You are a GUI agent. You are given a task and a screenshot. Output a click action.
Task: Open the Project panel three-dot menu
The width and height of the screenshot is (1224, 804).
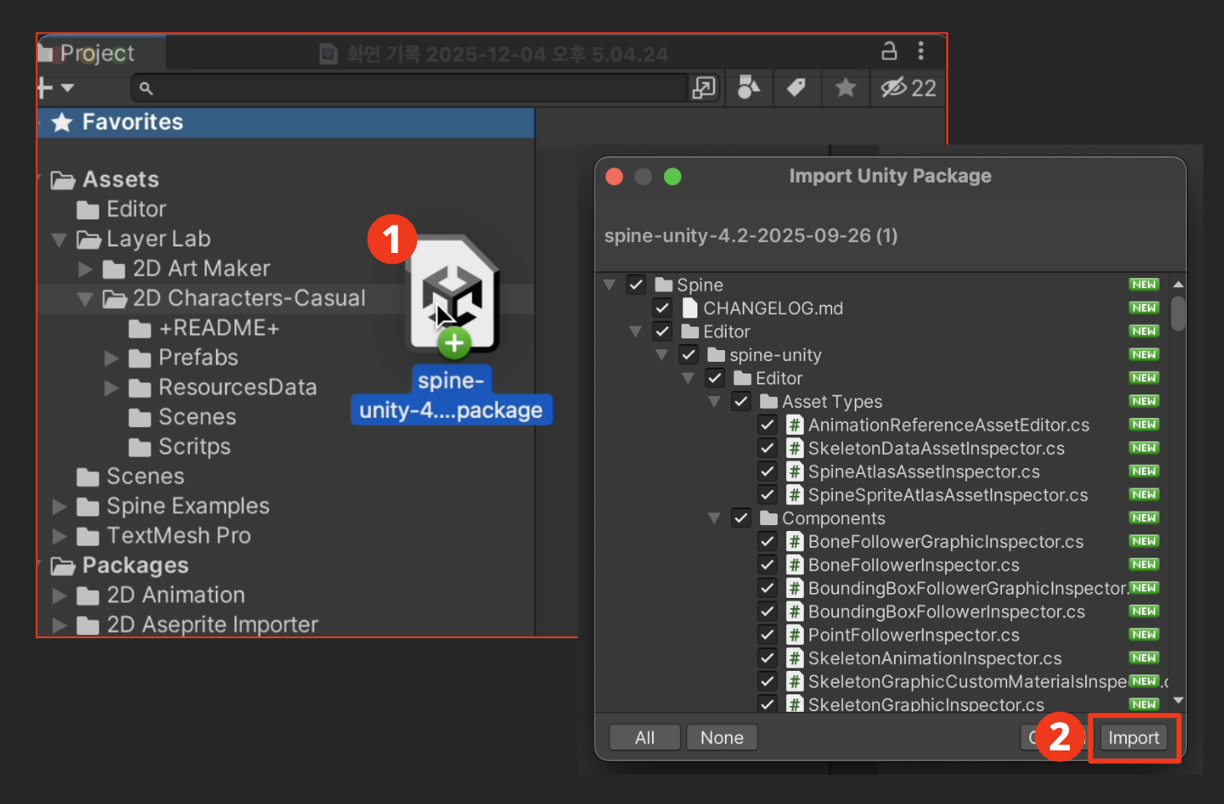pyautogui.click(x=921, y=51)
